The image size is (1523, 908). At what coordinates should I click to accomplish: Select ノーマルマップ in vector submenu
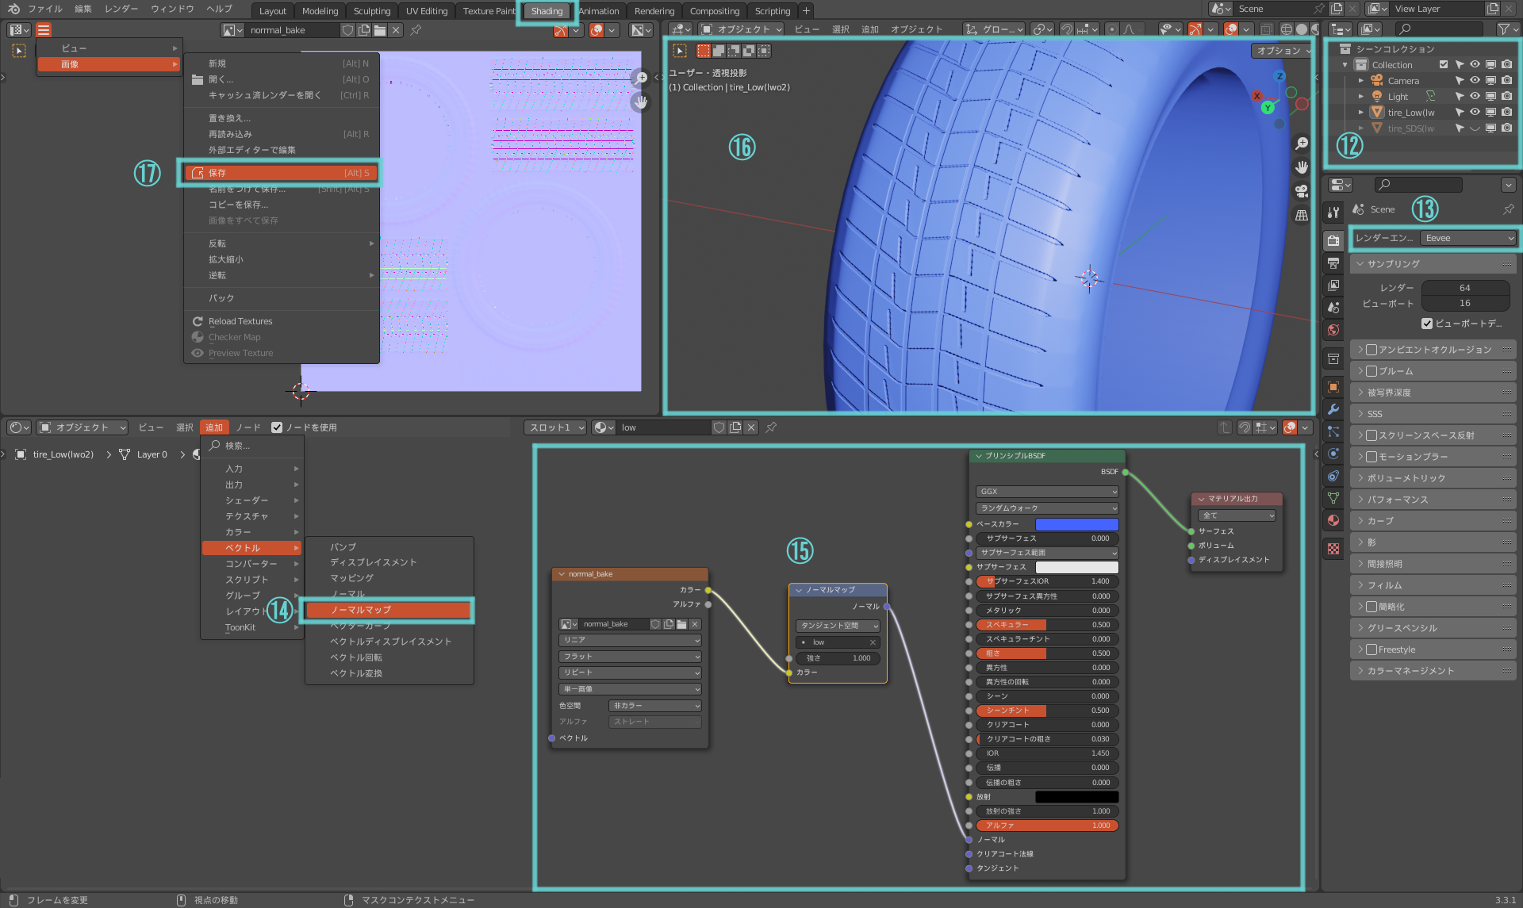click(x=389, y=610)
